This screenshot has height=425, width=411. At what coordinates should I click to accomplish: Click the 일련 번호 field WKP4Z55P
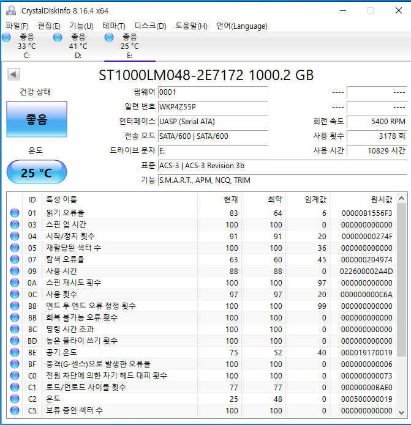(213, 107)
